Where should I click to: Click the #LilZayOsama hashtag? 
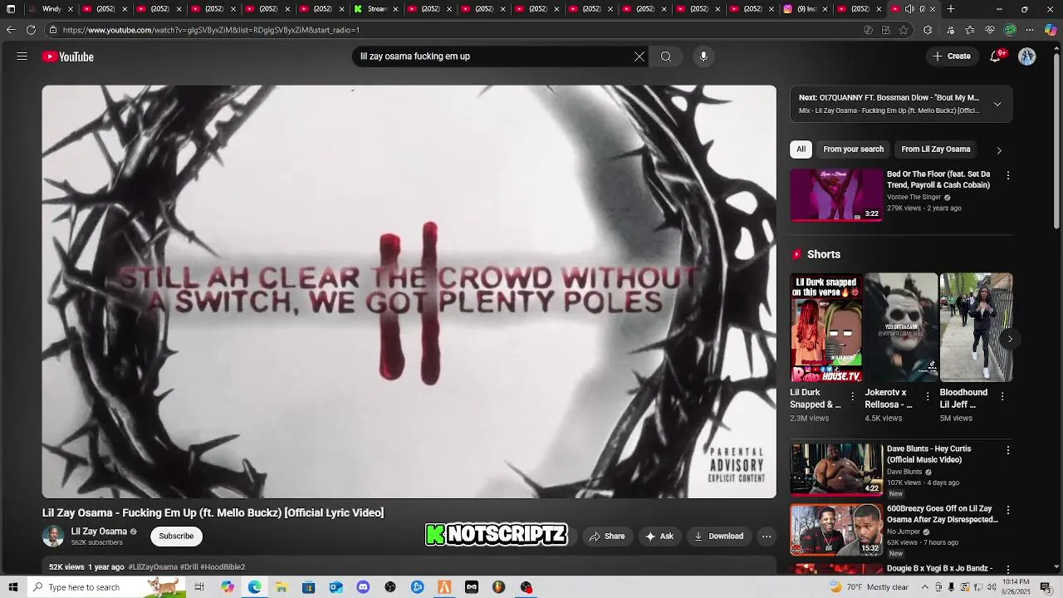coord(153,567)
